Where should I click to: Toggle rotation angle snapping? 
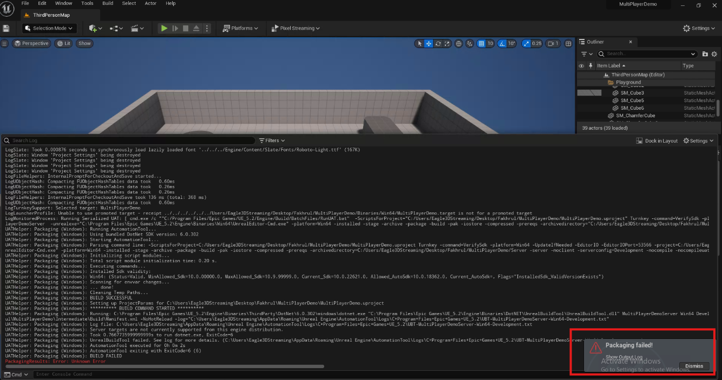(502, 44)
